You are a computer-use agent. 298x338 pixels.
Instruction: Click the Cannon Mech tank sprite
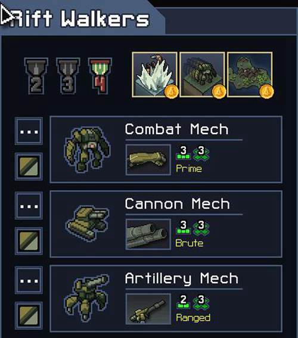[x=88, y=223]
